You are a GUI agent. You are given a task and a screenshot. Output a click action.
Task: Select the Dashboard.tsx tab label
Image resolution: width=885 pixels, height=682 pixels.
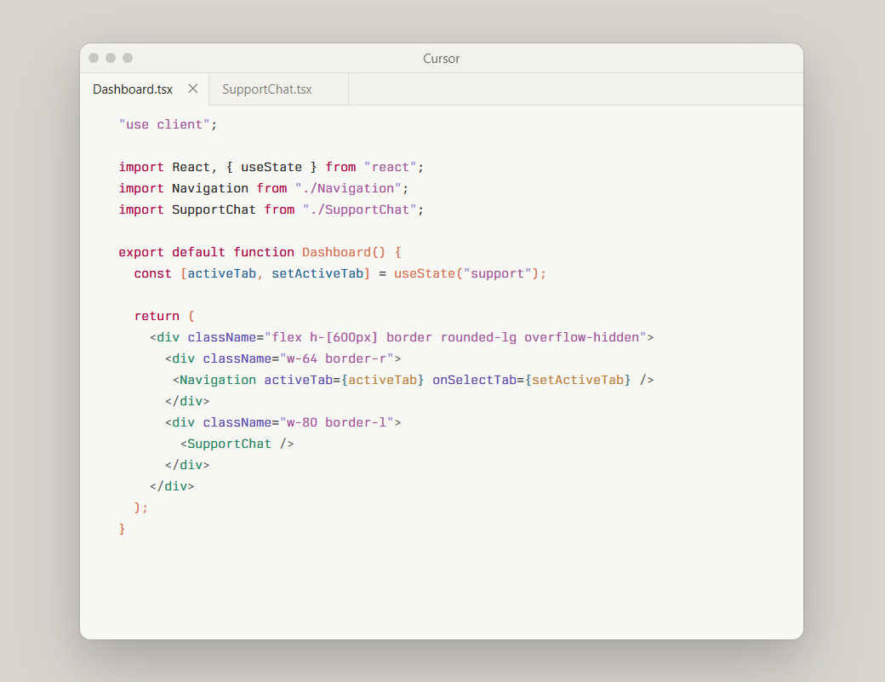pos(133,89)
